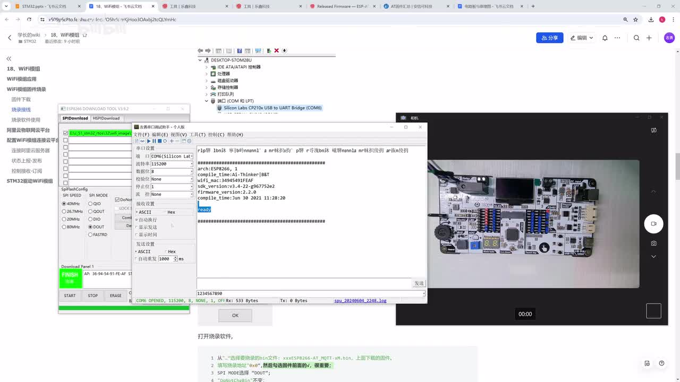Click the START button in ESP8266 tool

[x=70, y=296]
